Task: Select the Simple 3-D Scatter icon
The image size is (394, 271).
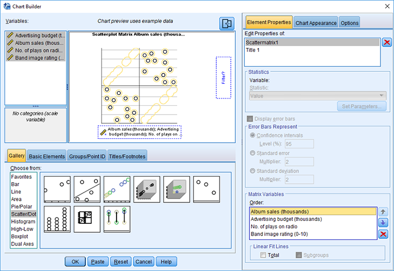Action: pos(146,189)
